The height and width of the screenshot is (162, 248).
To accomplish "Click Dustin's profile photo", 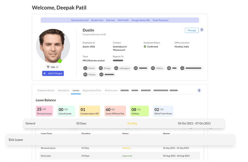I will pyautogui.click(x=53, y=46).
